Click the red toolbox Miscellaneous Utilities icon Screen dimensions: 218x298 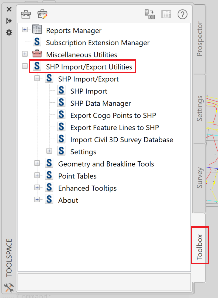(37, 54)
